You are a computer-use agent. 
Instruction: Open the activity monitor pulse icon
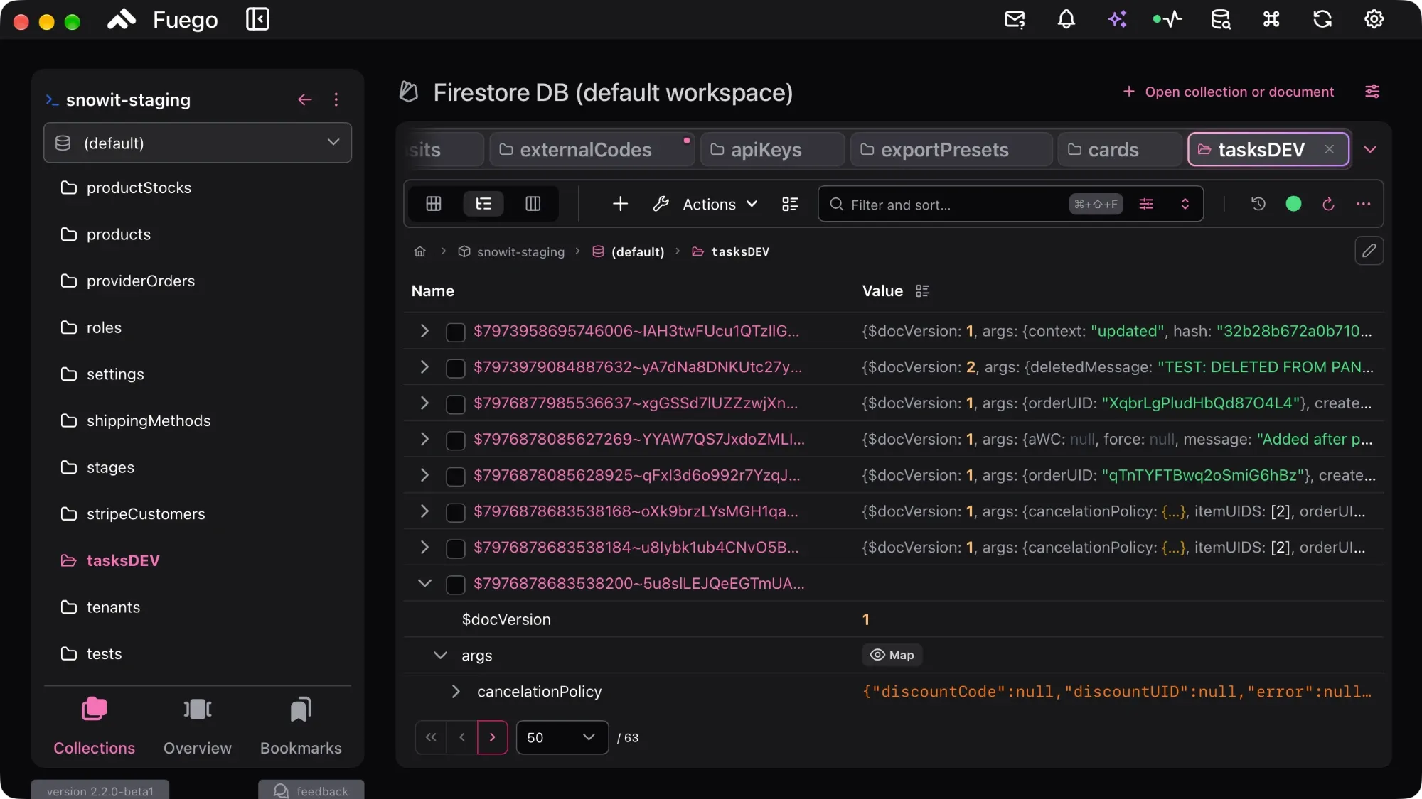coord(1167,19)
